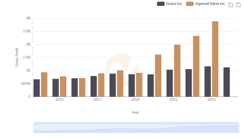Click the x-axis label 2017
Viewport: 244px width, 140px height.
[x=97, y=100]
